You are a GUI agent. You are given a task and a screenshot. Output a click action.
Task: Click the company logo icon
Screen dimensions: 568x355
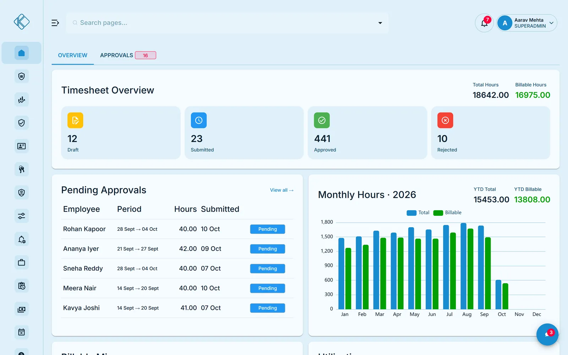[x=22, y=22]
